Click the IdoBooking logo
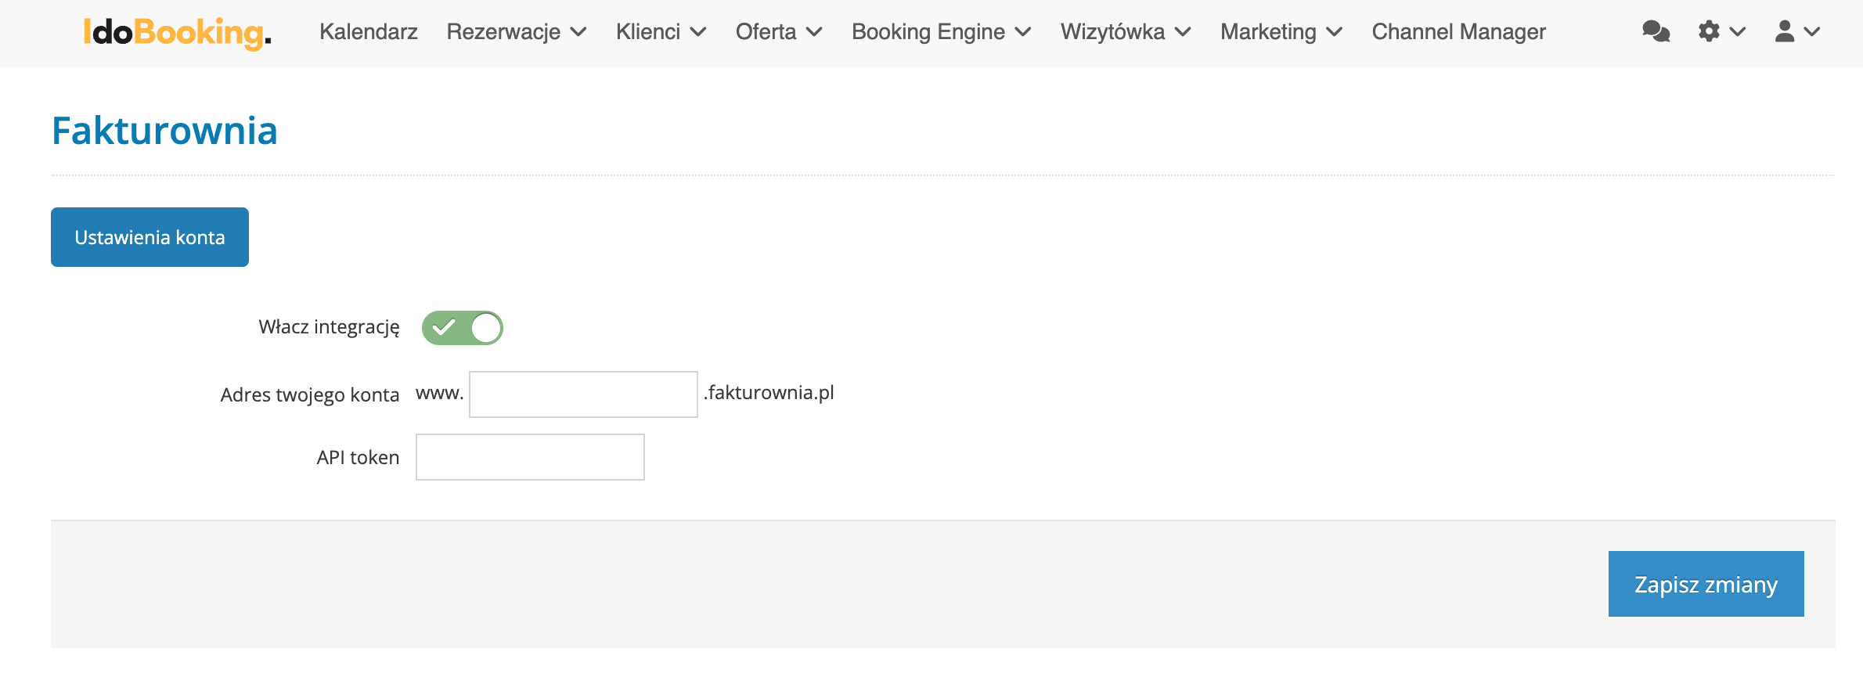 pos(177,32)
